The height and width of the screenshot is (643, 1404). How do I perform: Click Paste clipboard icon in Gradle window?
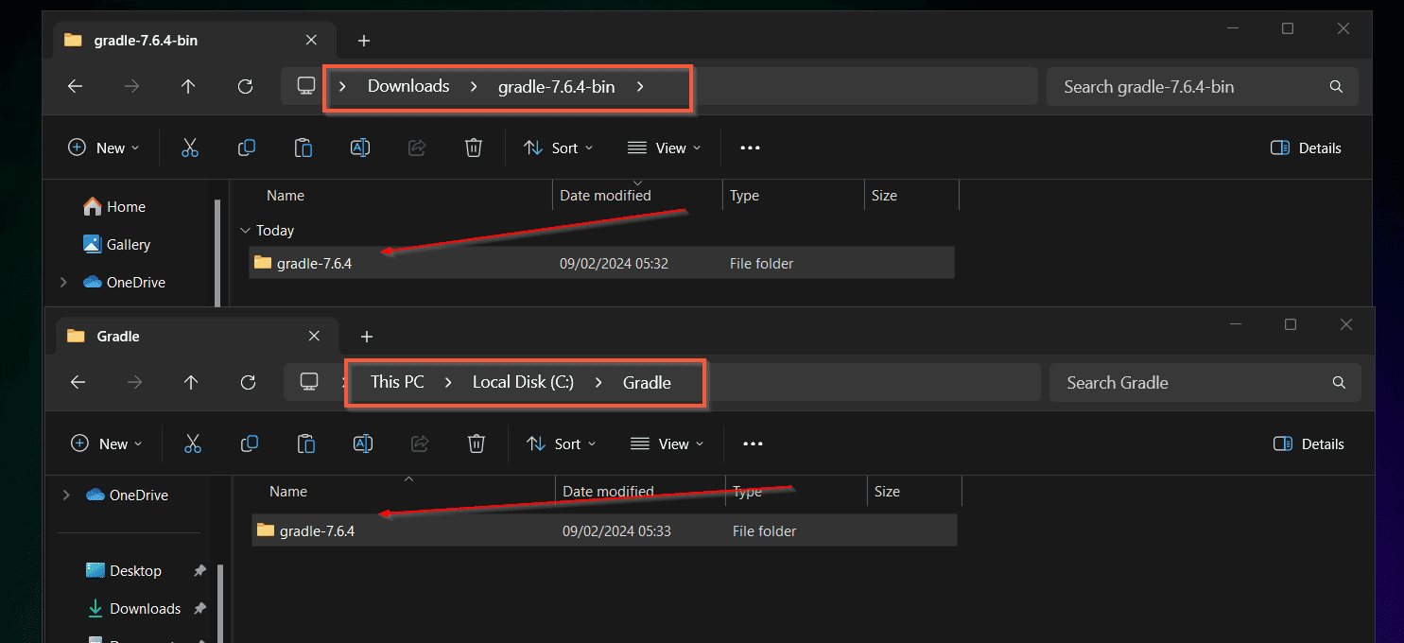[306, 443]
